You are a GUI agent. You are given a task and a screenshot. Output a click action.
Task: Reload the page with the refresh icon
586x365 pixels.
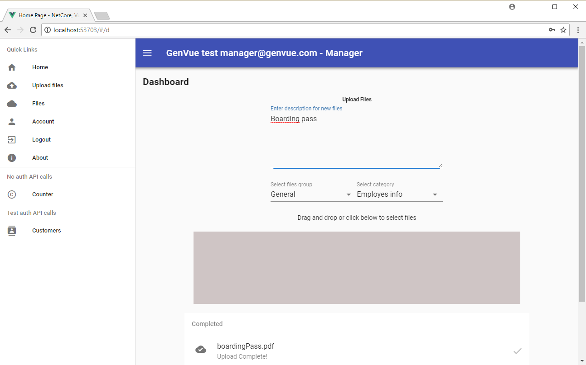pyautogui.click(x=33, y=30)
